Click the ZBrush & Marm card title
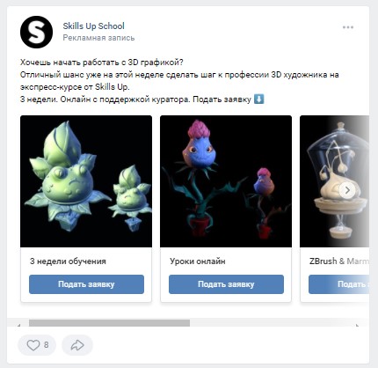This screenshot has height=368, width=378. pos(339,261)
